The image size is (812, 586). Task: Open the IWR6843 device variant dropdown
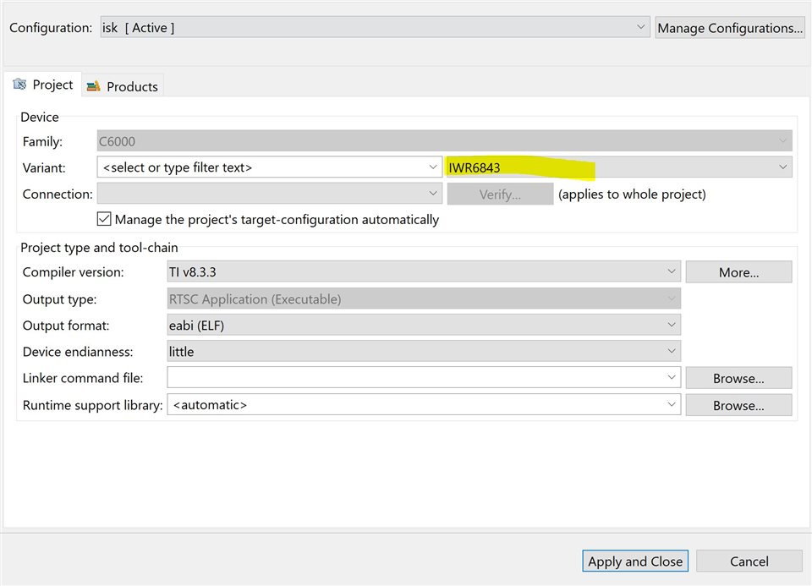click(x=619, y=167)
